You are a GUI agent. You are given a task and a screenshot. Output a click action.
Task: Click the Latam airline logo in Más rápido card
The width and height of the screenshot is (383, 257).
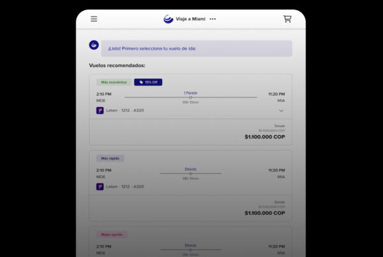[x=100, y=187]
